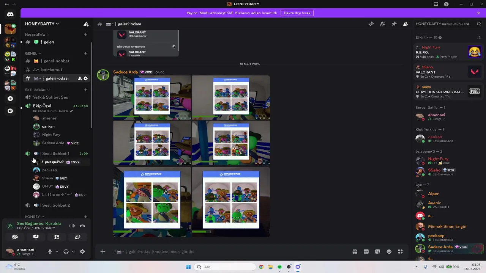
Task: Open the gelen text channel
Action: [56, 42]
